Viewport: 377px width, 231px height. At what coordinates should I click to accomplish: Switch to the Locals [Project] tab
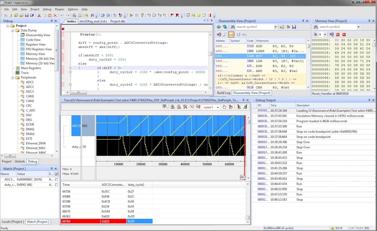pyautogui.click(x=13, y=222)
